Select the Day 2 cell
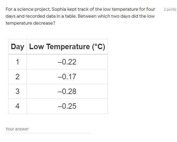The image size is (177, 142). point(17,77)
